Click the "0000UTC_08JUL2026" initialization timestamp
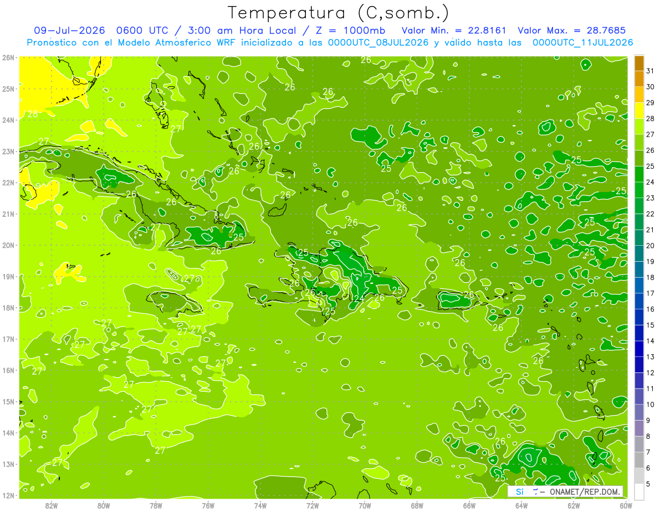This screenshot has height=513, width=665. [x=378, y=43]
